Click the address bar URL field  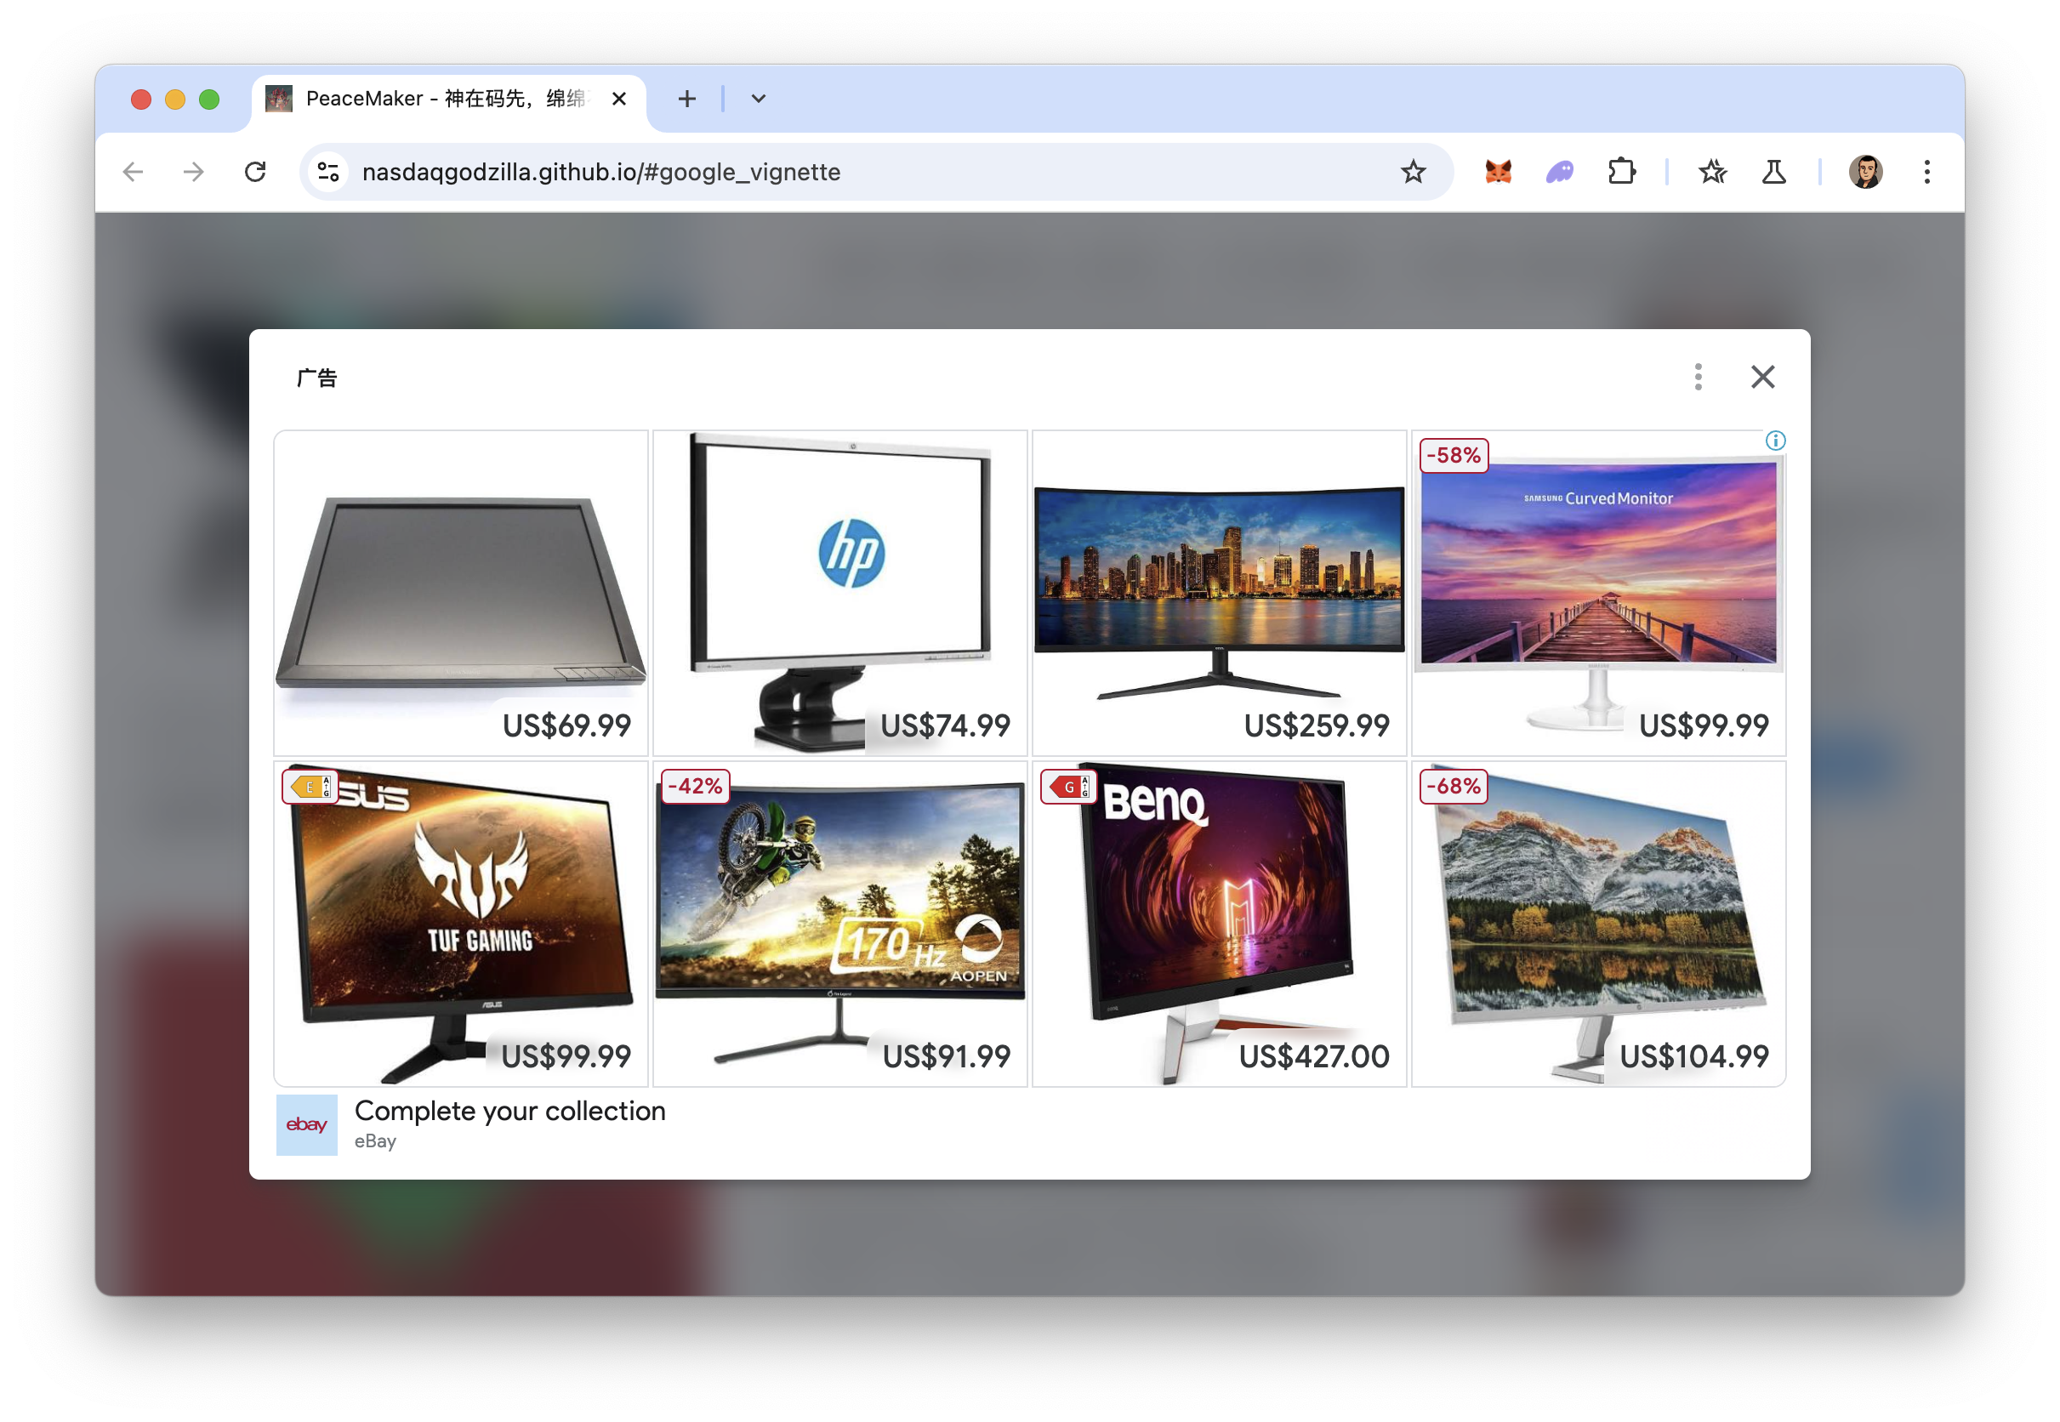[x=802, y=172]
